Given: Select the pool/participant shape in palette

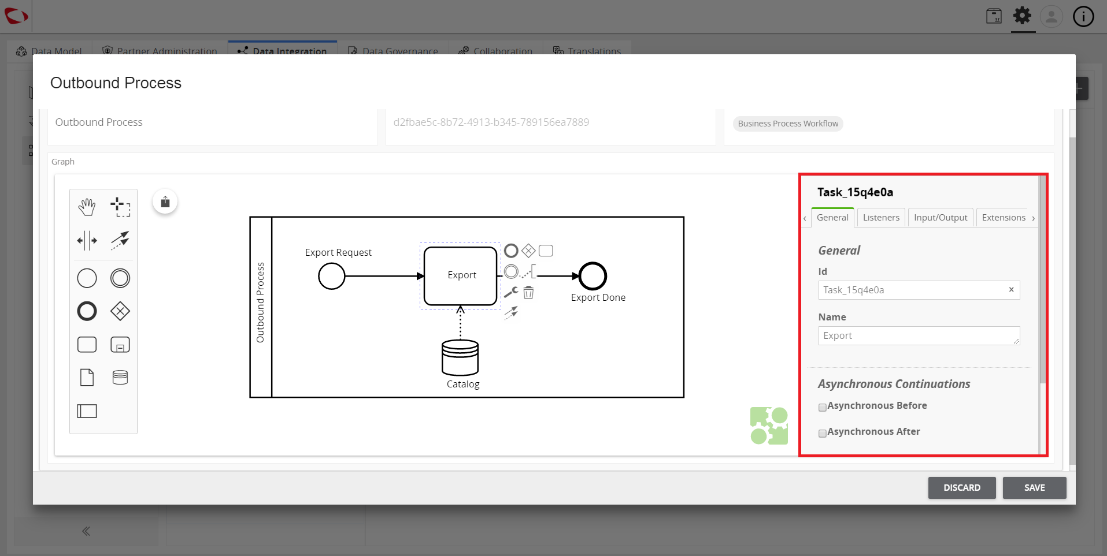Looking at the screenshot, I should [x=87, y=411].
